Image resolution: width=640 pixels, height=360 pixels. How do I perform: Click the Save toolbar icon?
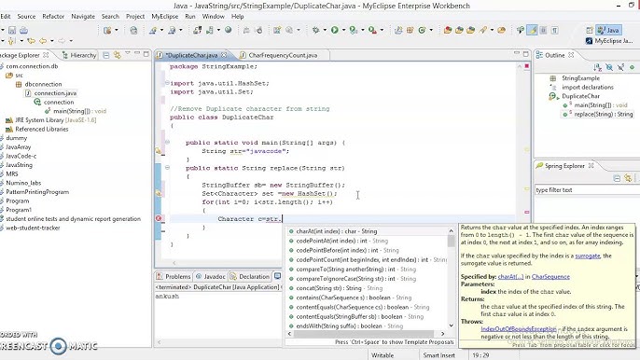tap(12, 30)
